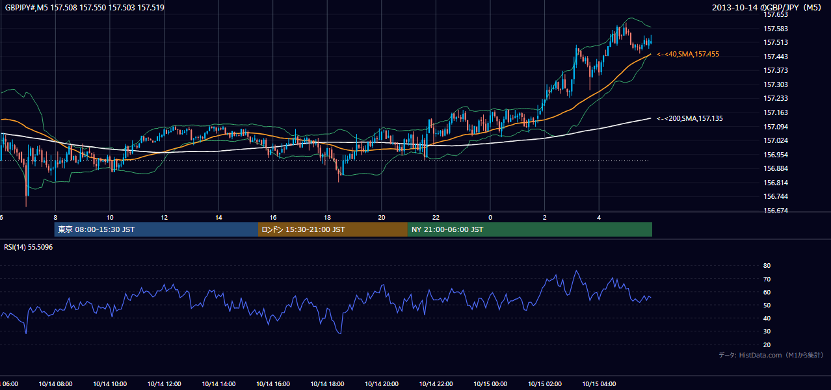Click the 10/14 12:00 date axis label
The width and height of the screenshot is (831, 390).
[164, 383]
